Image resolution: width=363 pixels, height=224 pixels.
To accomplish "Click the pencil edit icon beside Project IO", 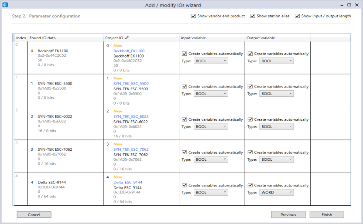I will (127, 37).
